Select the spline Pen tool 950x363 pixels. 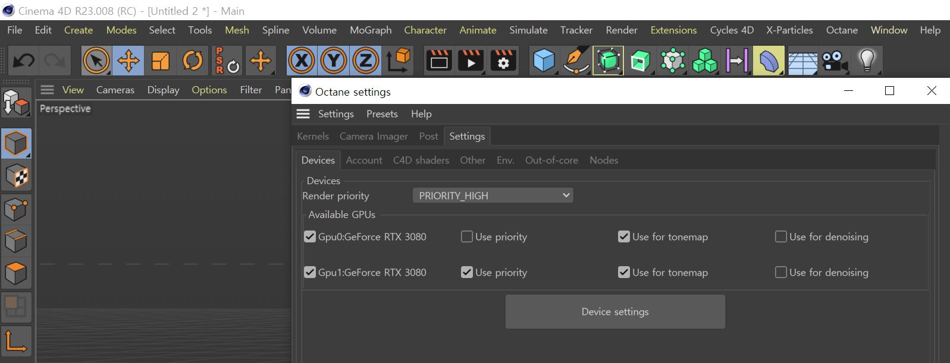(x=576, y=61)
